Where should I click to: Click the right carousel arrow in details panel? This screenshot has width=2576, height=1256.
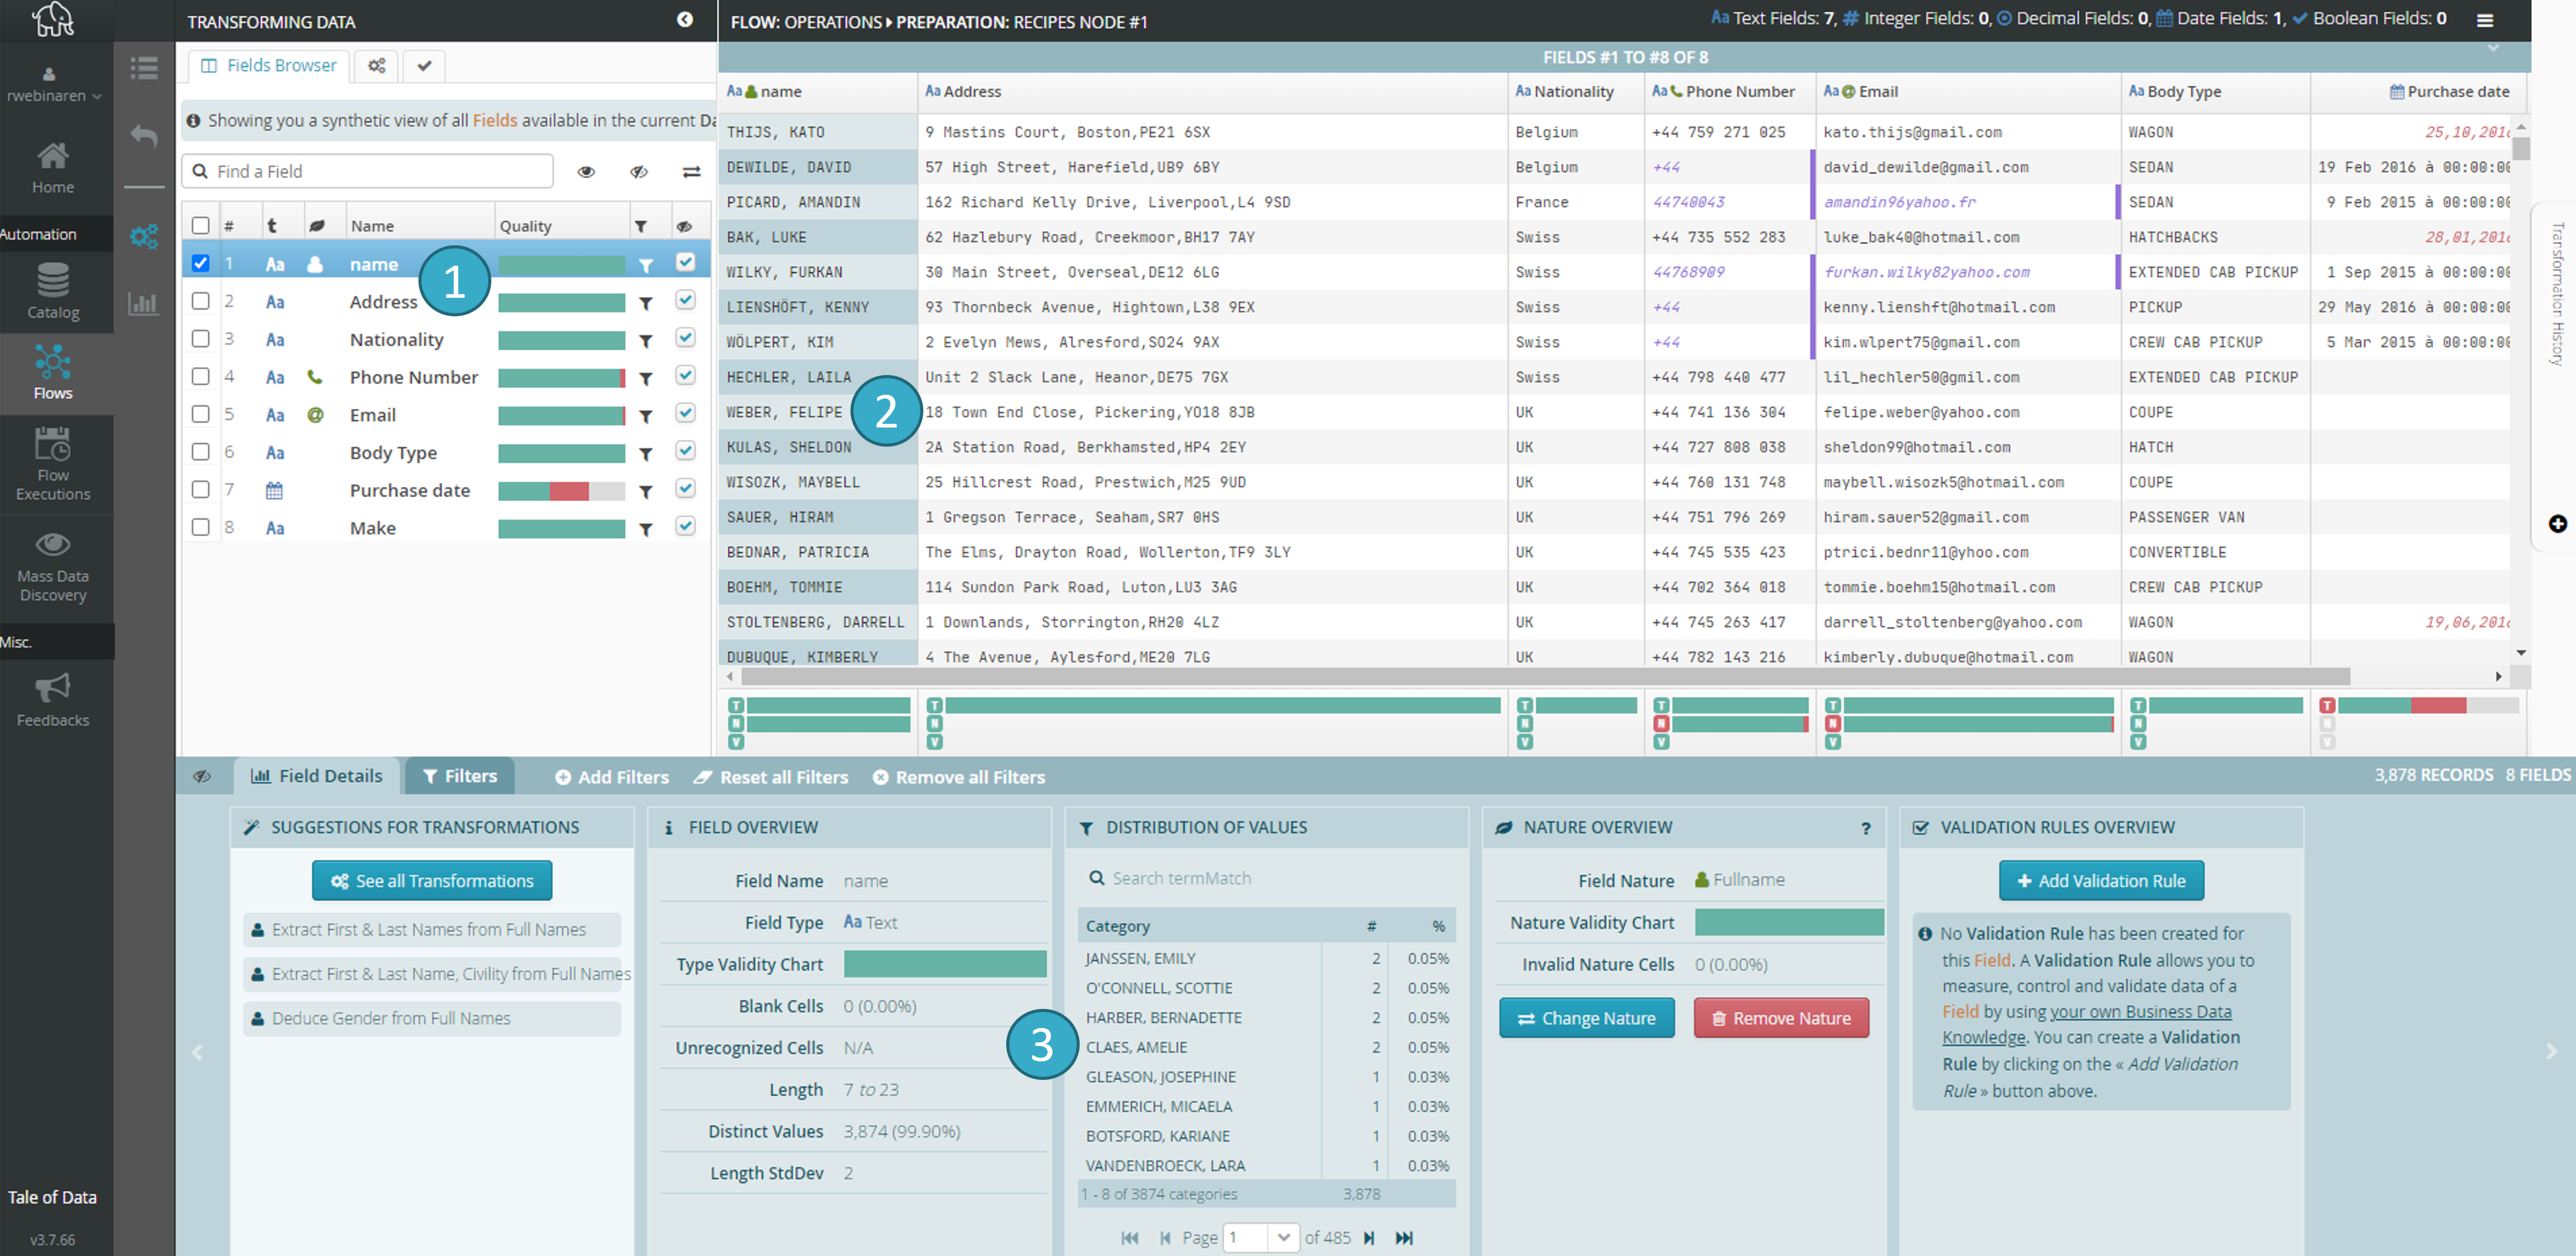tap(2552, 1052)
